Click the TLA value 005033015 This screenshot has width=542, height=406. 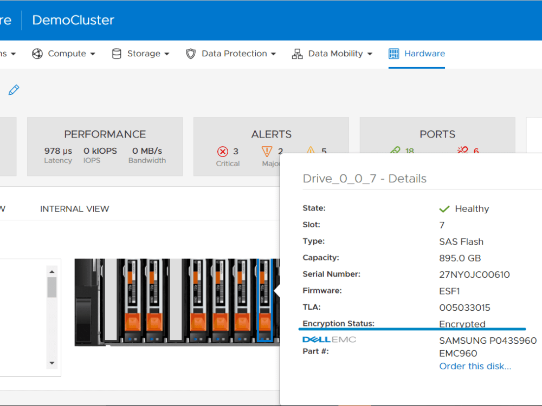pyautogui.click(x=464, y=307)
